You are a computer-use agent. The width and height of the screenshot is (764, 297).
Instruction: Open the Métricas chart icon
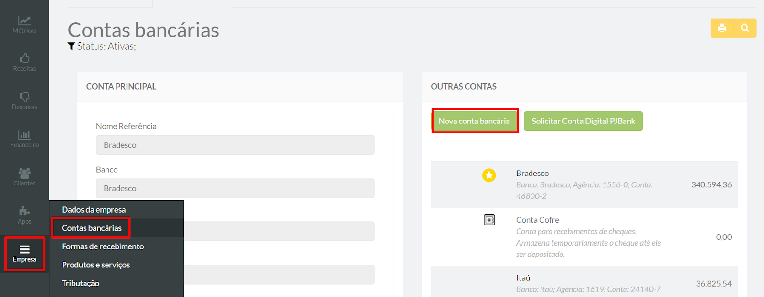[24, 20]
